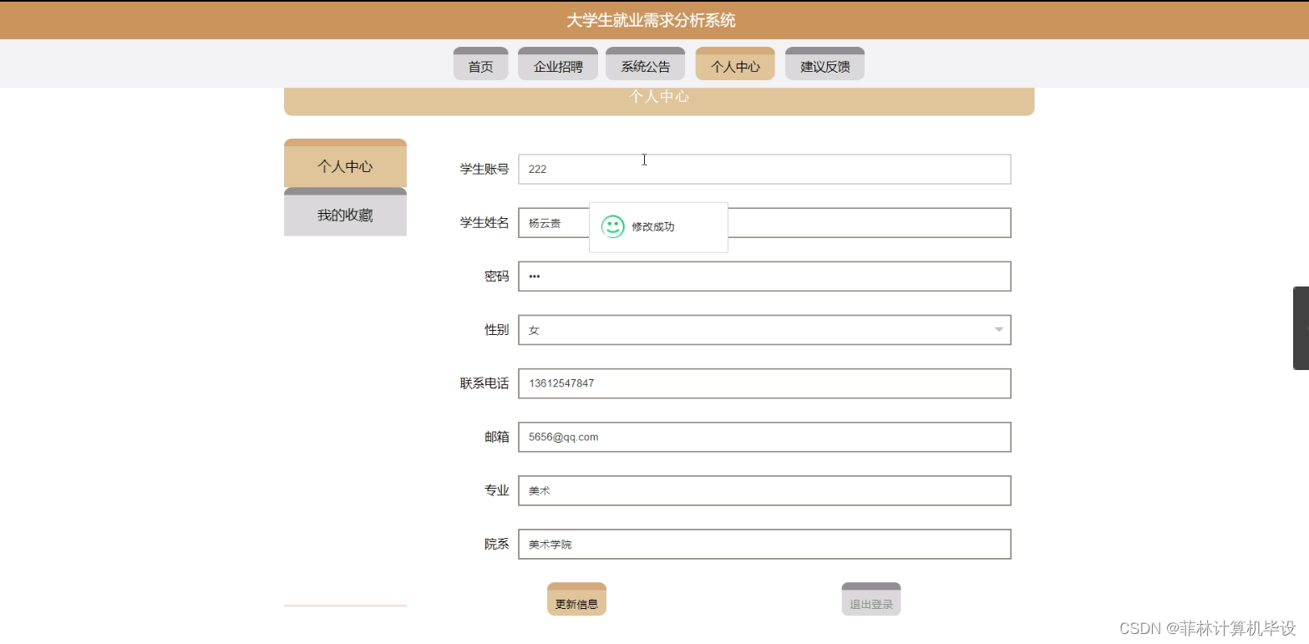Click the 邮箱 email input box
Image resolution: width=1309 pixels, height=644 pixels.
point(764,436)
